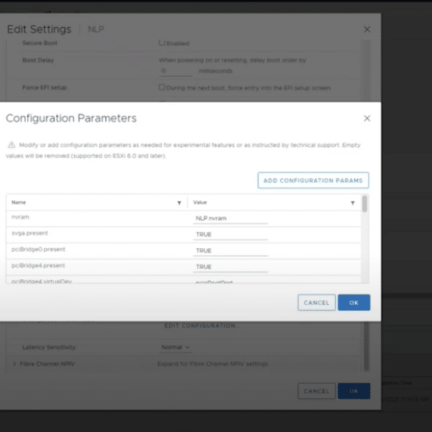This screenshot has width=432, height=432.
Task: Edit the pciBridge4.present value field
Action: pos(230,267)
